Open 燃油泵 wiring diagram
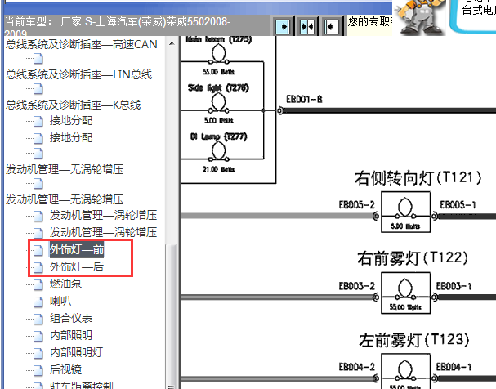496x389 pixels. point(65,284)
